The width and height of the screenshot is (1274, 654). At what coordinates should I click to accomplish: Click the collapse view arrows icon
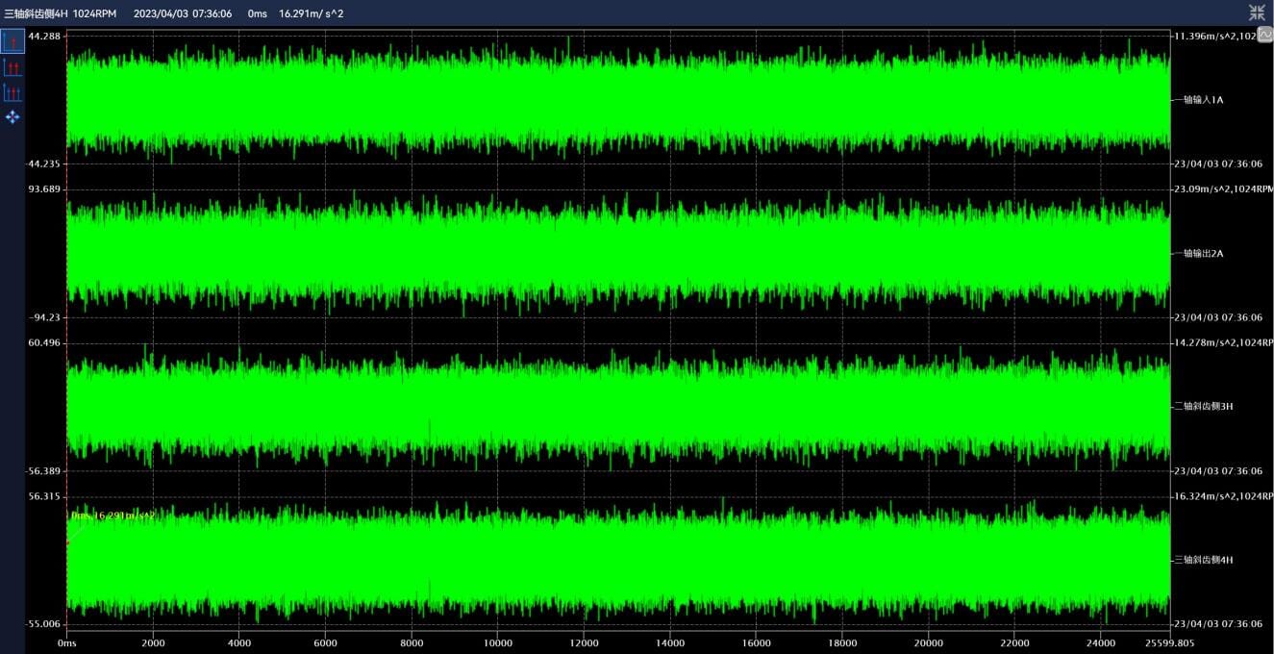coord(1257,13)
